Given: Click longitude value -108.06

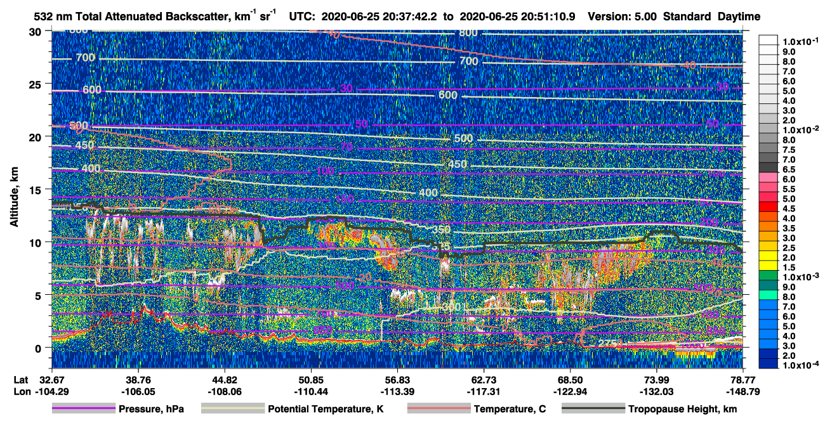Looking at the screenshot, I should click(225, 391).
